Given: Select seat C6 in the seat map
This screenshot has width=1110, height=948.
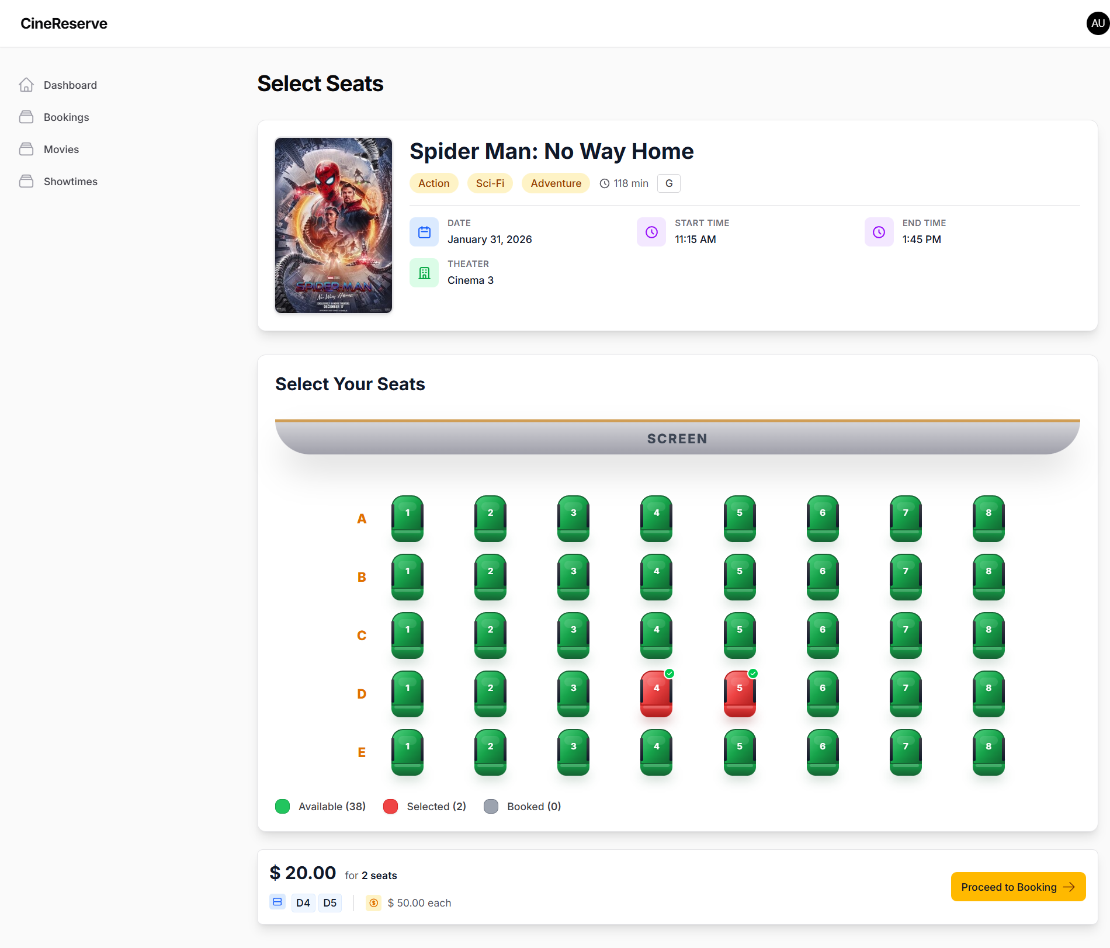Looking at the screenshot, I should point(822,635).
